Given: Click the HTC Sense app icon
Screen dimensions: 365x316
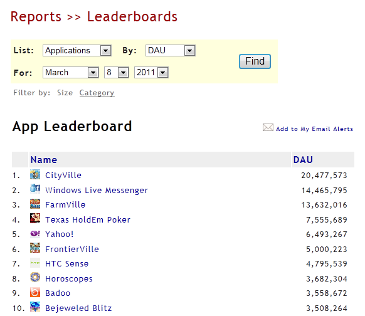Looking at the screenshot, I should point(35,263).
